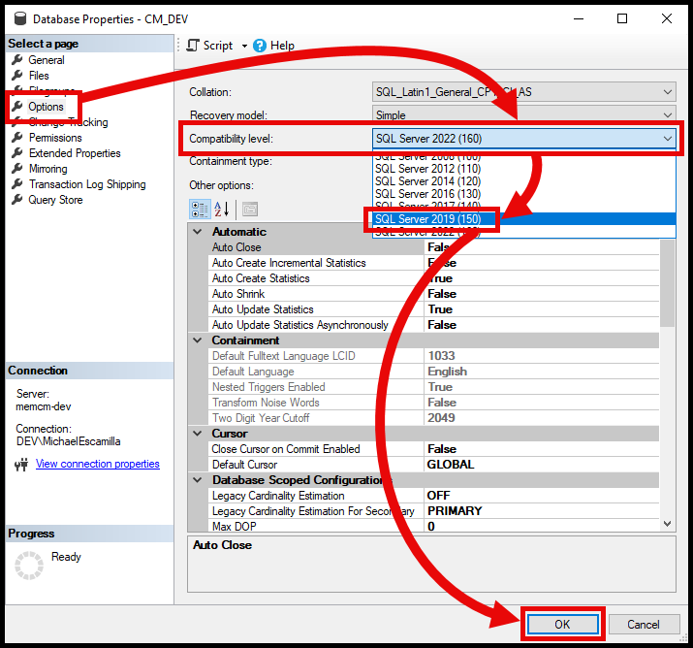Open Help from the toolbar
The width and height of the screenshot is (693, 648).
tap(260, 46)
